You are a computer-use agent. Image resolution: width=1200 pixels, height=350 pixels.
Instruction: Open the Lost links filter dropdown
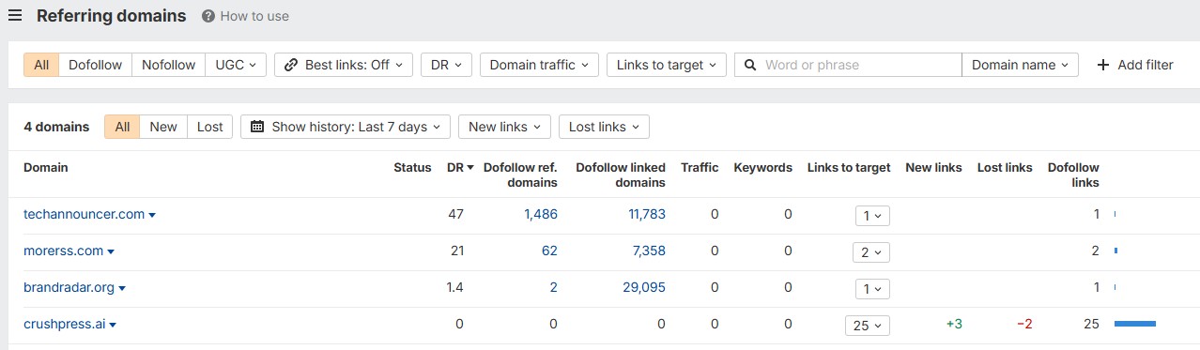(604, 127)
